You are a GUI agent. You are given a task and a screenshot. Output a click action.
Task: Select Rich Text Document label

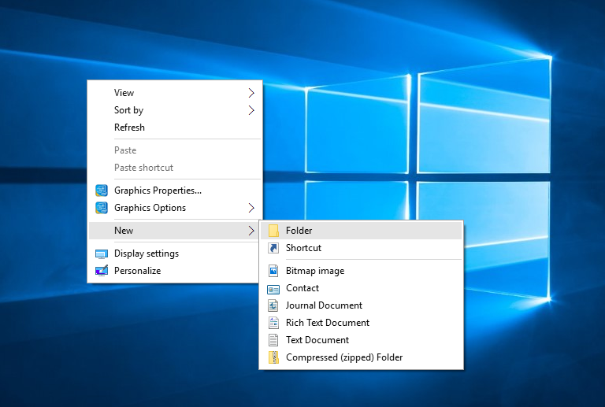tap(328, 323)
